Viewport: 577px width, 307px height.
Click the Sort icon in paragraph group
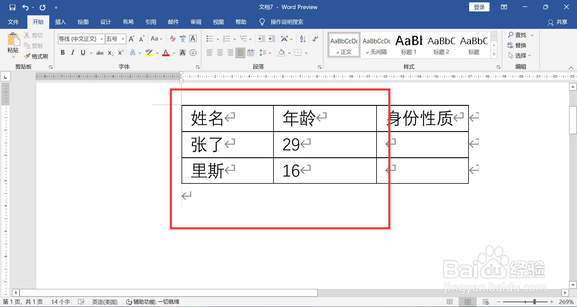[302, 38]
